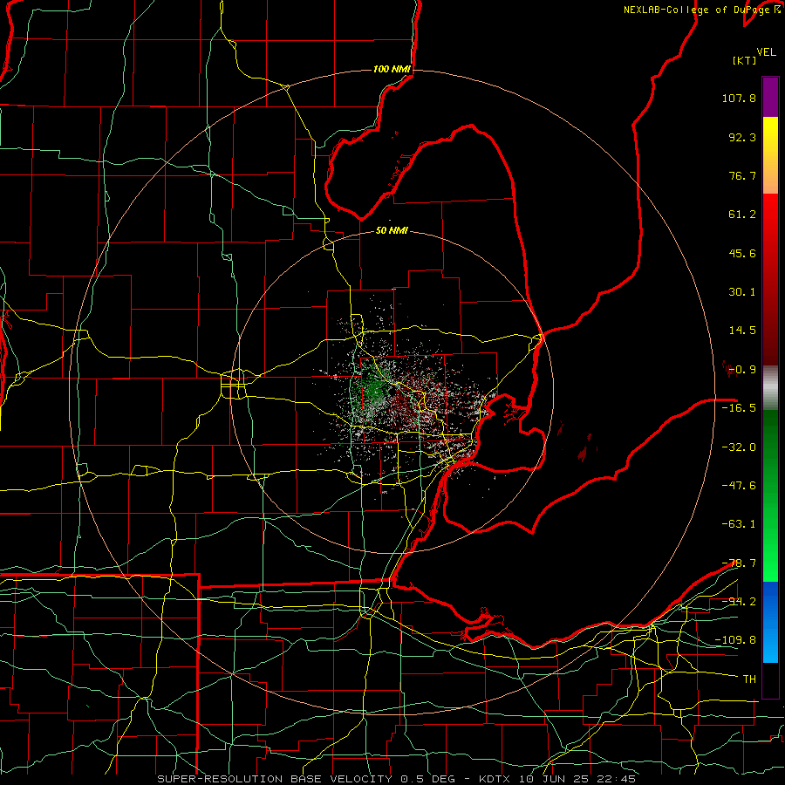This screenshot has height=785, width=785.
Task: Click the 76.7 velocity scale value
Action: click(742, 175)
